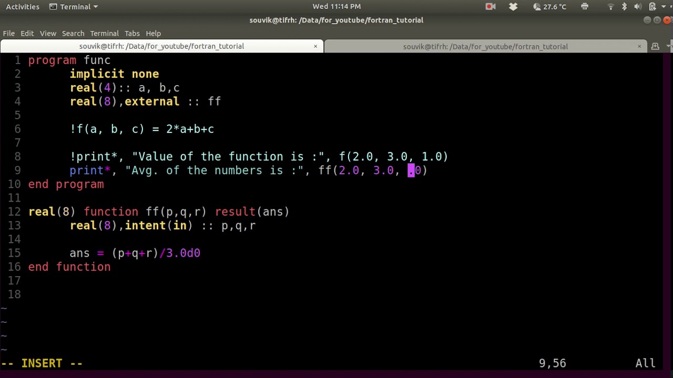
Task: Click 'end program' on line 10
Action: point(66,184)
